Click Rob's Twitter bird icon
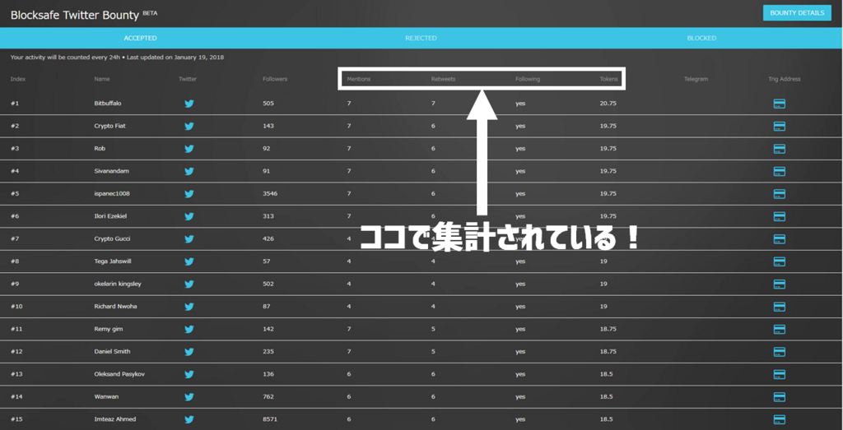 [189, 149]
